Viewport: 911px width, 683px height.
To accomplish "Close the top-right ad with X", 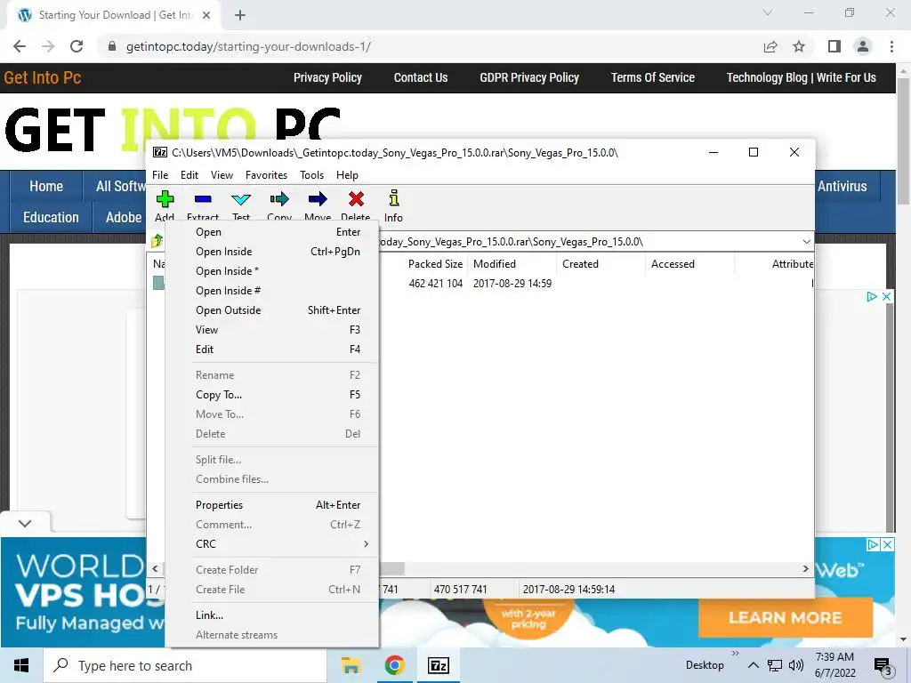I will [887, 297].
